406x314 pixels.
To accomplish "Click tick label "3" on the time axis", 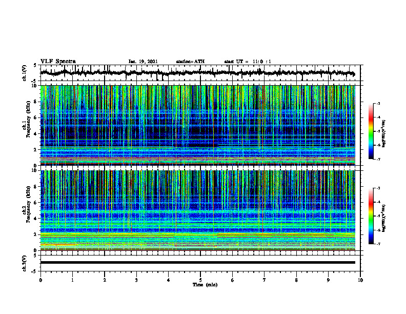I will [136, 280].
